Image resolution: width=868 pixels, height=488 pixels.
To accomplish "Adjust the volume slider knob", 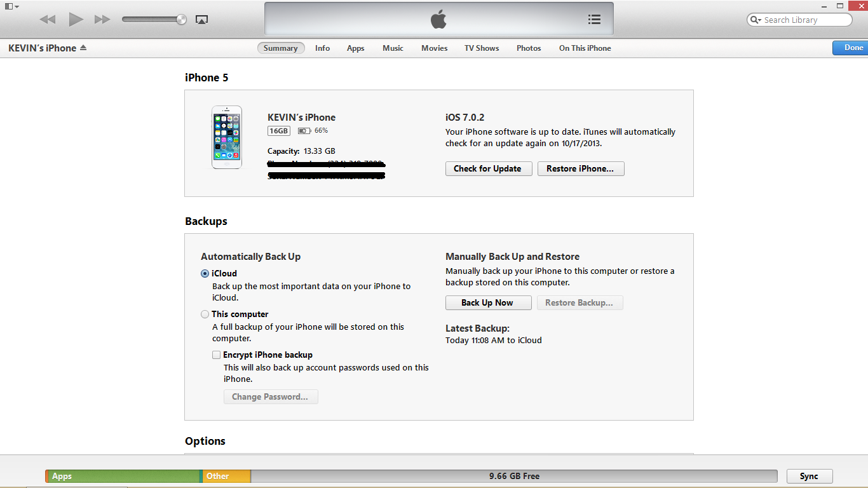I will pyautogui.click(x=182, y=20).
